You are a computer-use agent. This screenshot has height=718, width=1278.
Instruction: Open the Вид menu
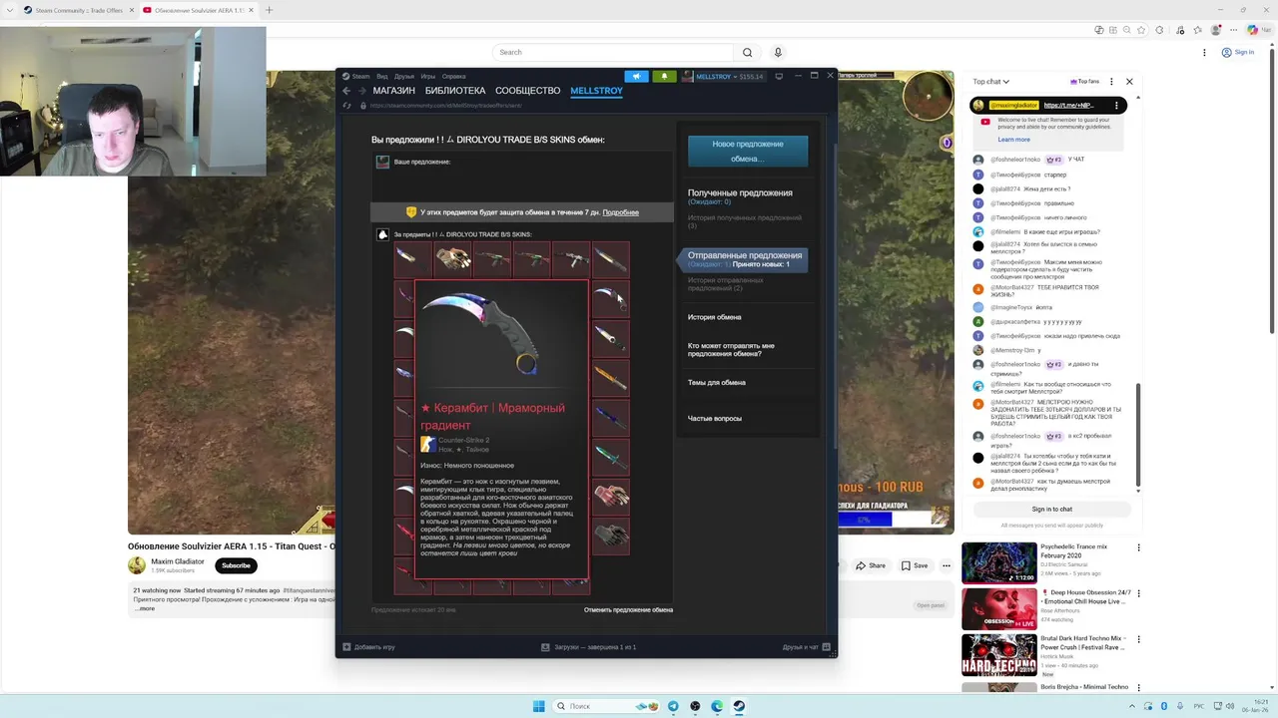(x=381, y=76)
